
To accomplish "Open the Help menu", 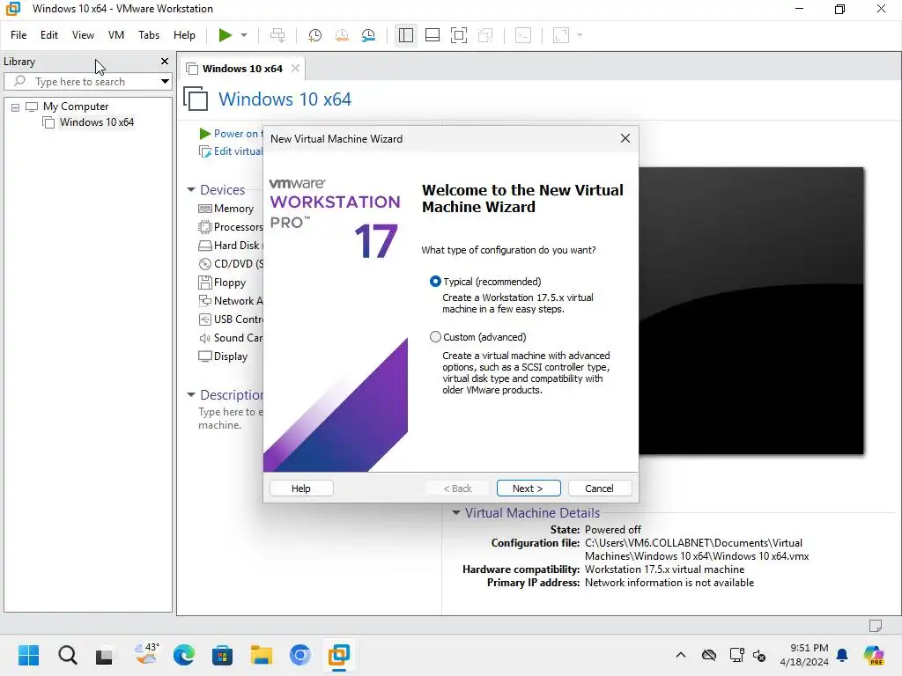I will pyautogui.click(x=184, y=35).
